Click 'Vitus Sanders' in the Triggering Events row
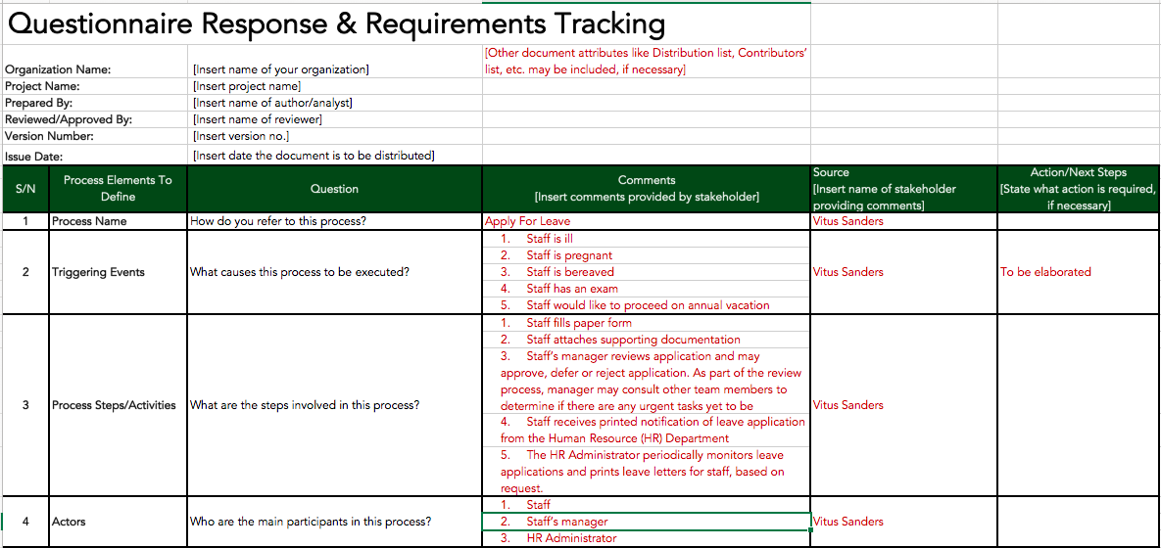 pos(904,272)
